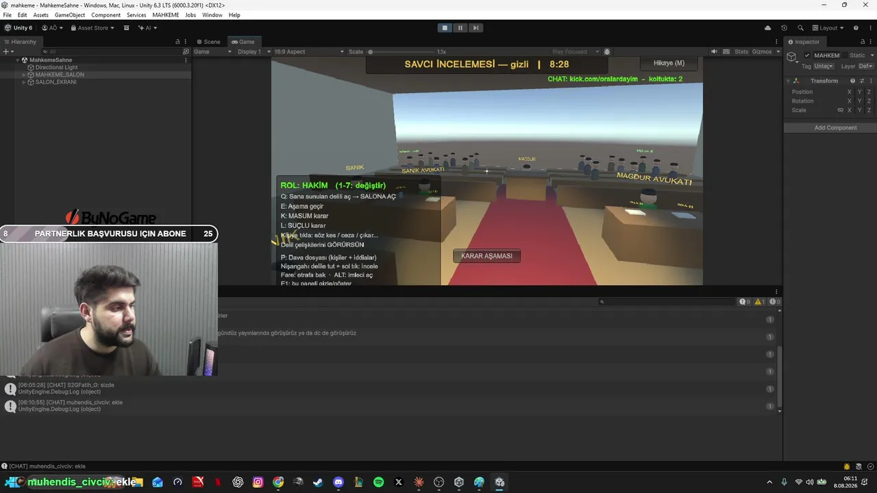Focus the Console search field
The width and height of the screenshot is (877, 493).
click(666, 301)
